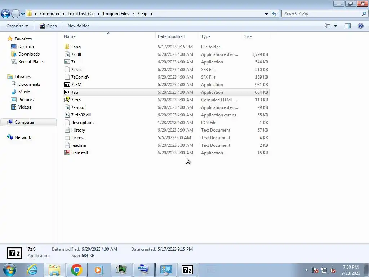Switch to Windows Explorer taskbar button
The height and width of the screenshot is (277, 369).
[54, 270]
